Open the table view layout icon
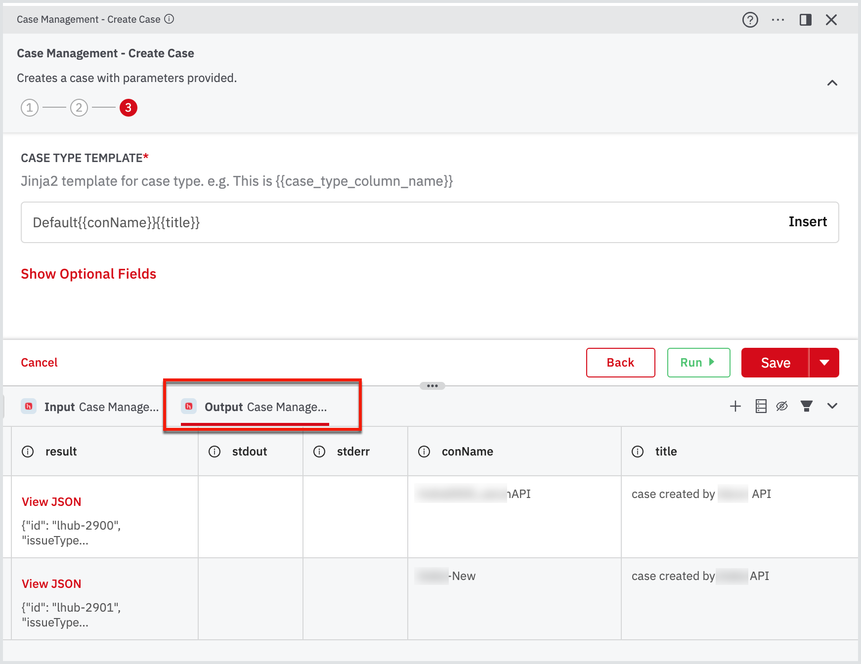This screenshot has width=861, height=664. pos(761,406)
